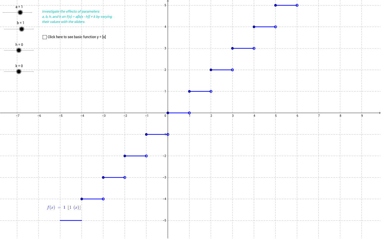The width and height of the screenshot is (381, 239).
Task: Click the open point at (-3, -4)
Action: pos(103,199)
